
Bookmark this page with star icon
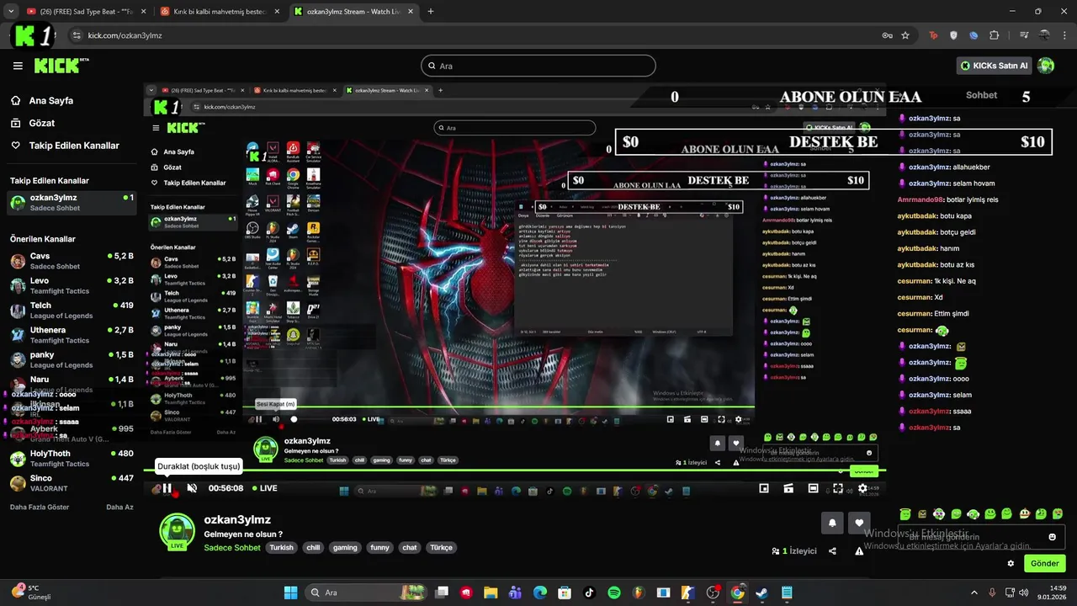[905, 35]
